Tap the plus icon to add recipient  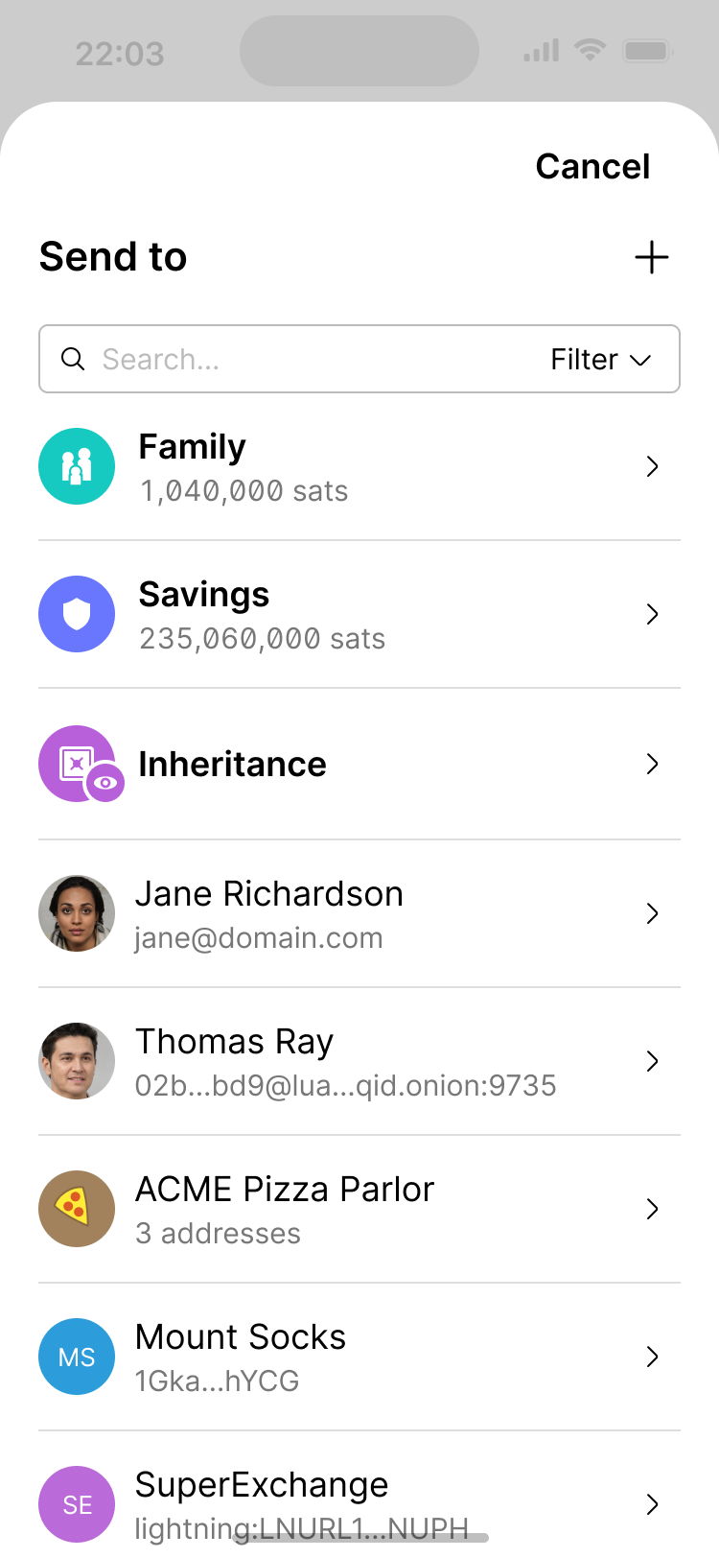652,257
